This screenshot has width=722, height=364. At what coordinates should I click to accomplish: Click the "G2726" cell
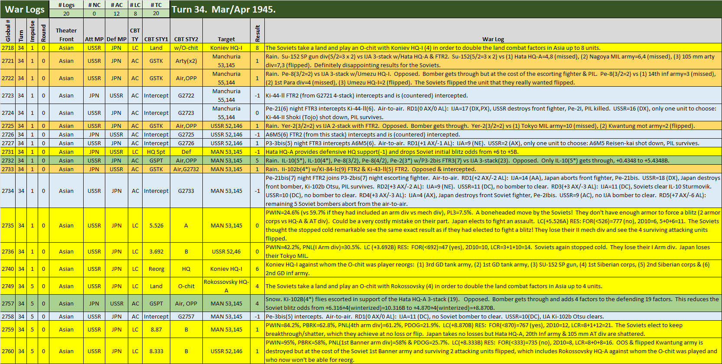coord(186,143)
